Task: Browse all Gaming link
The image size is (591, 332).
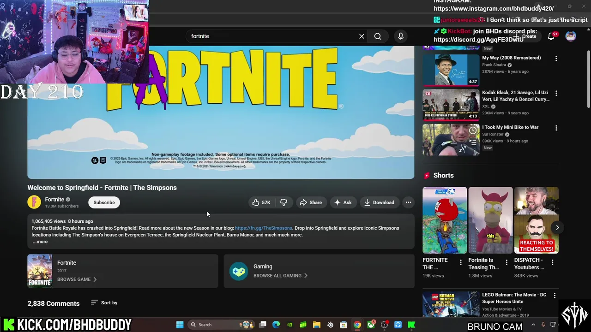Action: (280, 276)
